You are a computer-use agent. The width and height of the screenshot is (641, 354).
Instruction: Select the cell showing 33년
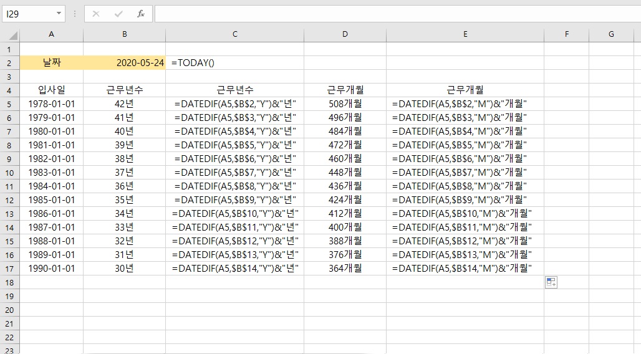[124, 227]
